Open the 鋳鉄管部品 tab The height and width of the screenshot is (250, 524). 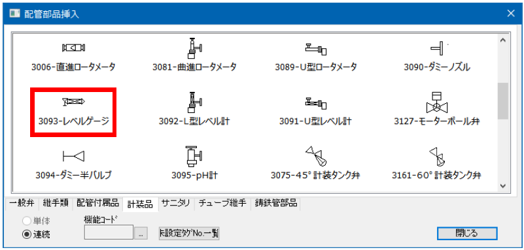275,203
